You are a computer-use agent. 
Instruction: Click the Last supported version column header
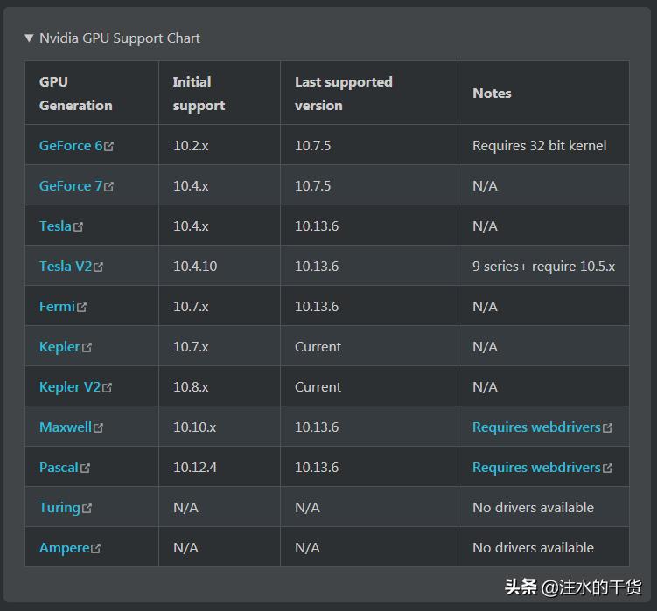343,94
